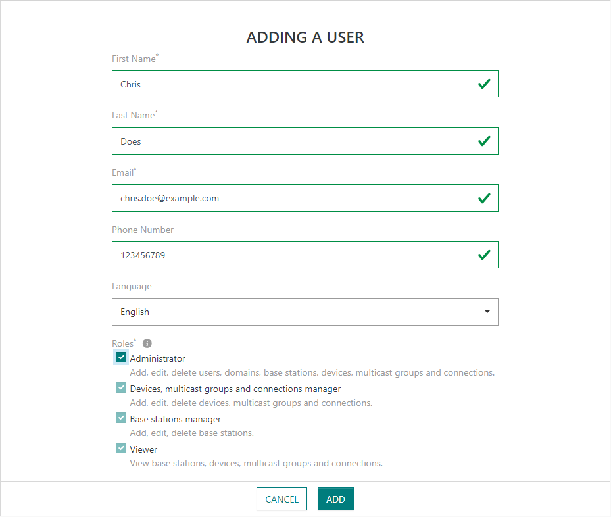611x517 pixels.
Task: Open the Language dropdown arrow
Action: click(487, 312)
